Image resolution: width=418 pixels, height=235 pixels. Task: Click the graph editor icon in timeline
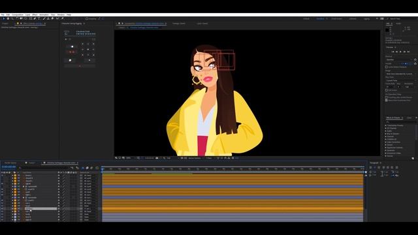click(x=97, y=168)
